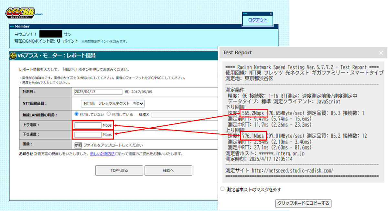The width and height of the screenshot is (388, 211).
Task: Click the TOPへ戻る button
Action: tap(119, 171)
